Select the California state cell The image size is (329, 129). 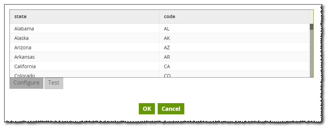click(x=84, y=66)
